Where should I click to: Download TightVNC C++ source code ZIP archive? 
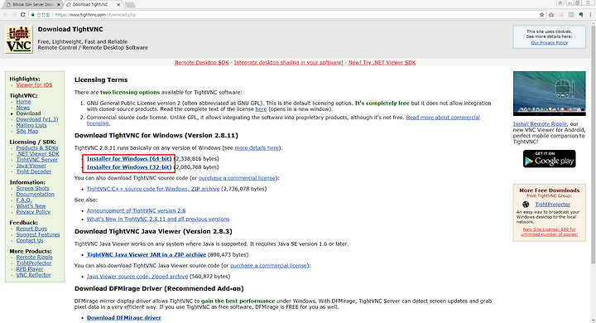point(153,189)
